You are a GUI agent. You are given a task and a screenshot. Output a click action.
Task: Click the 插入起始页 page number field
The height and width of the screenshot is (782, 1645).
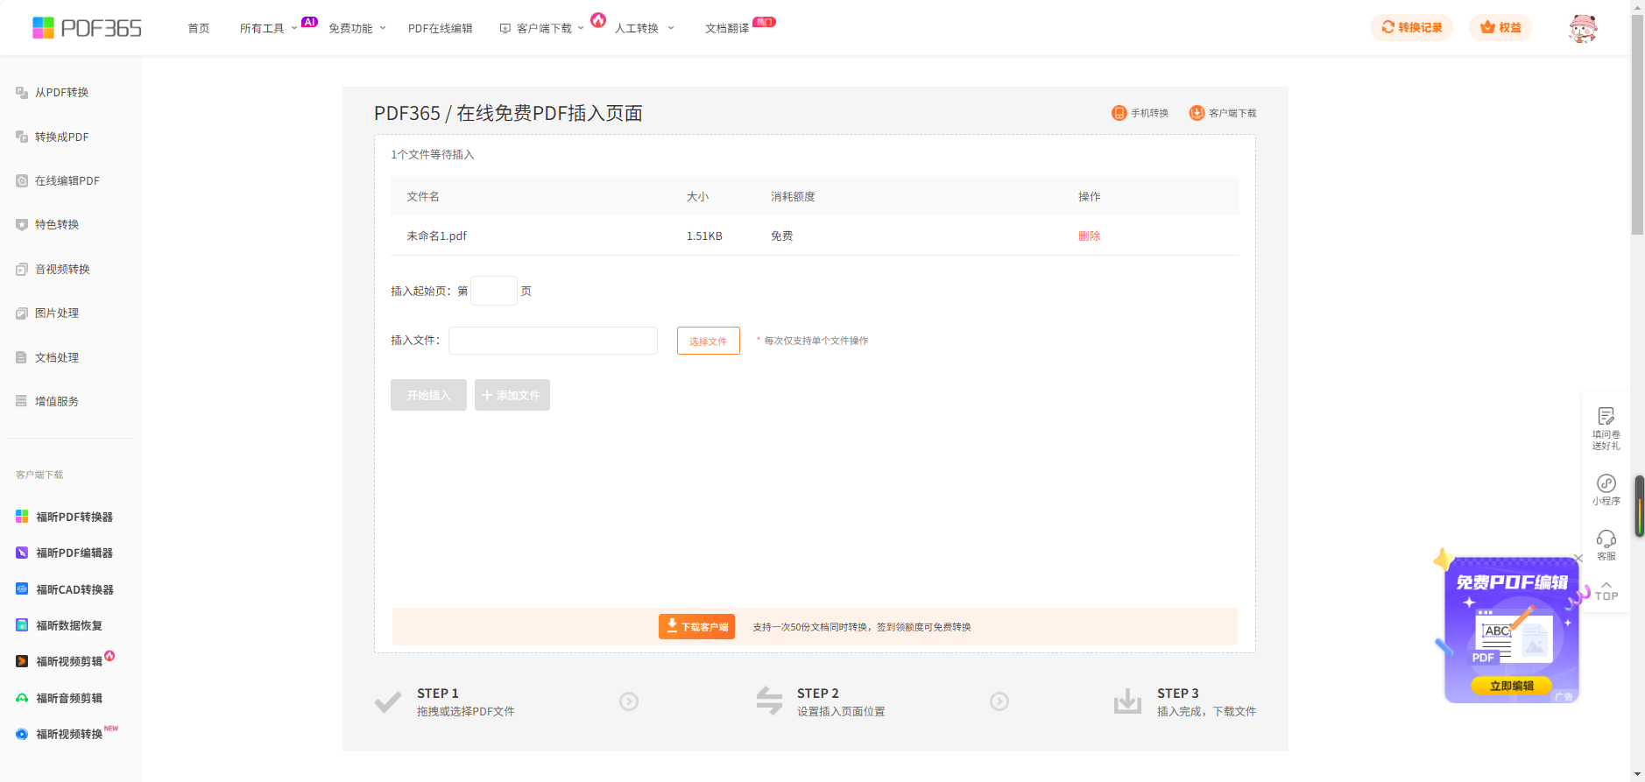[x=493, y=291]
